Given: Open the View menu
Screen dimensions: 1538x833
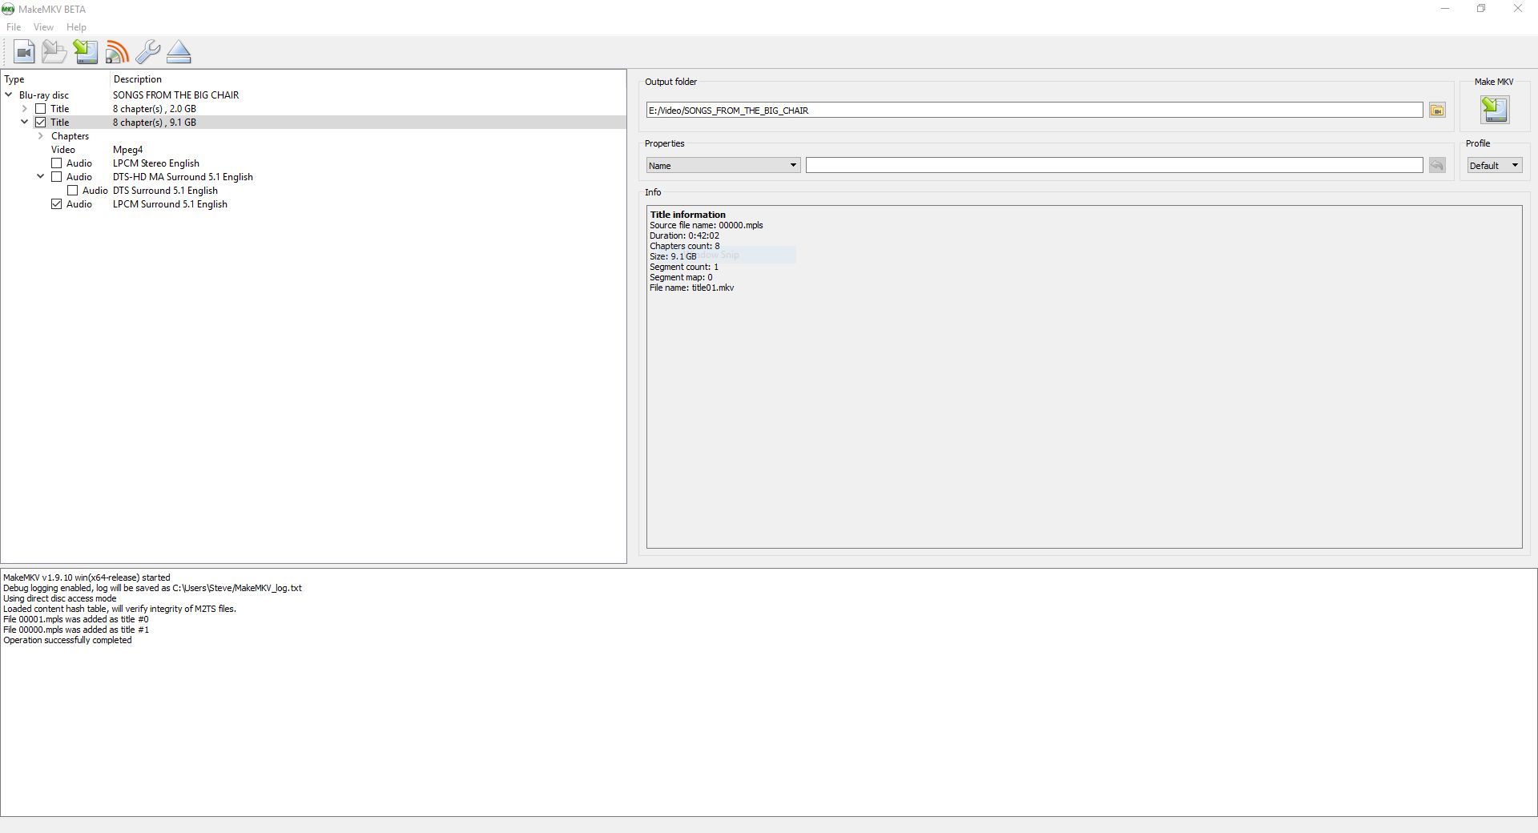Looking at the screenshot, I should point(43,27).
